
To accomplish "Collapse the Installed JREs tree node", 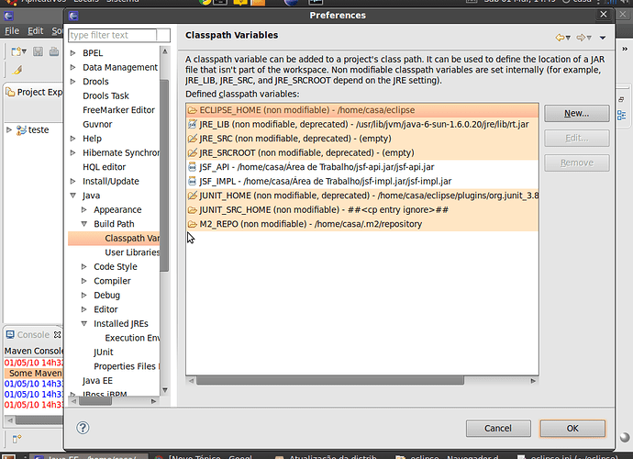I will [x=84, y=324].
